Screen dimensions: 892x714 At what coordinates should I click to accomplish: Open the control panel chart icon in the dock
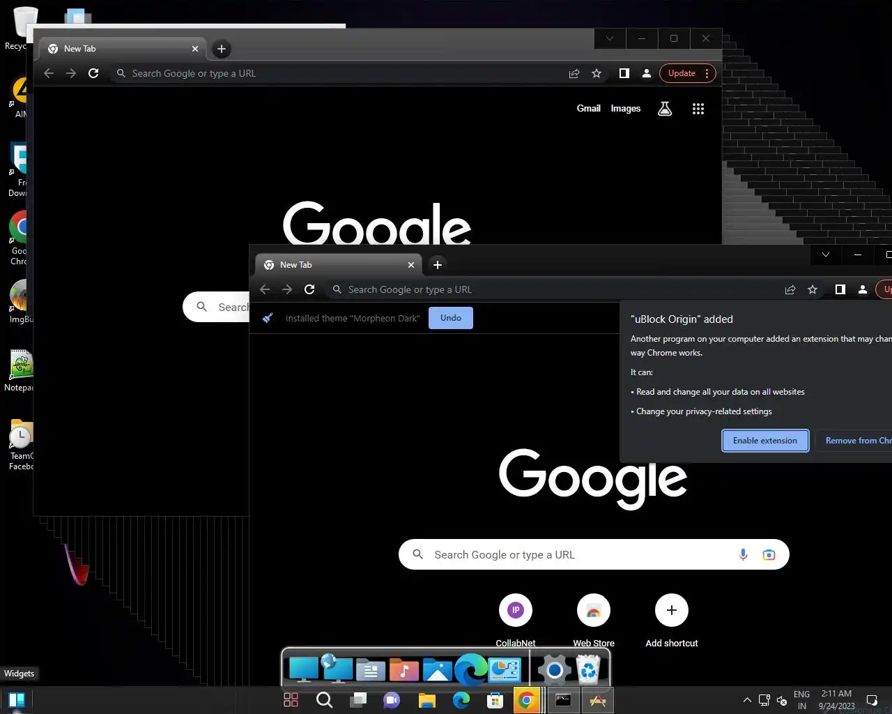pyautogui.click(x=505, y=670)
